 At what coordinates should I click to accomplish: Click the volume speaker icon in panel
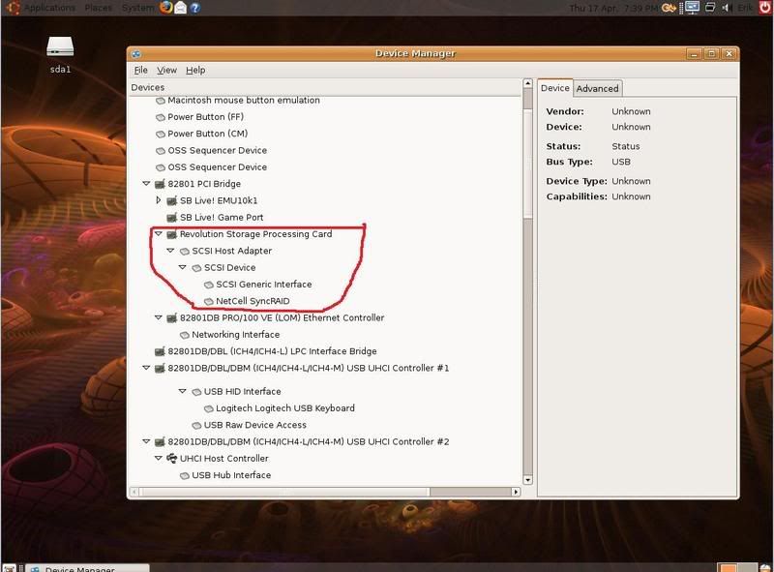click(727, 8)
